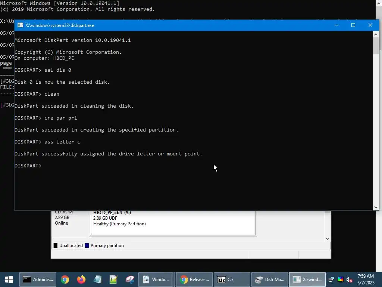Switch to Chrome Release taskbar window

pyautogui.click(x=194, y=280)
